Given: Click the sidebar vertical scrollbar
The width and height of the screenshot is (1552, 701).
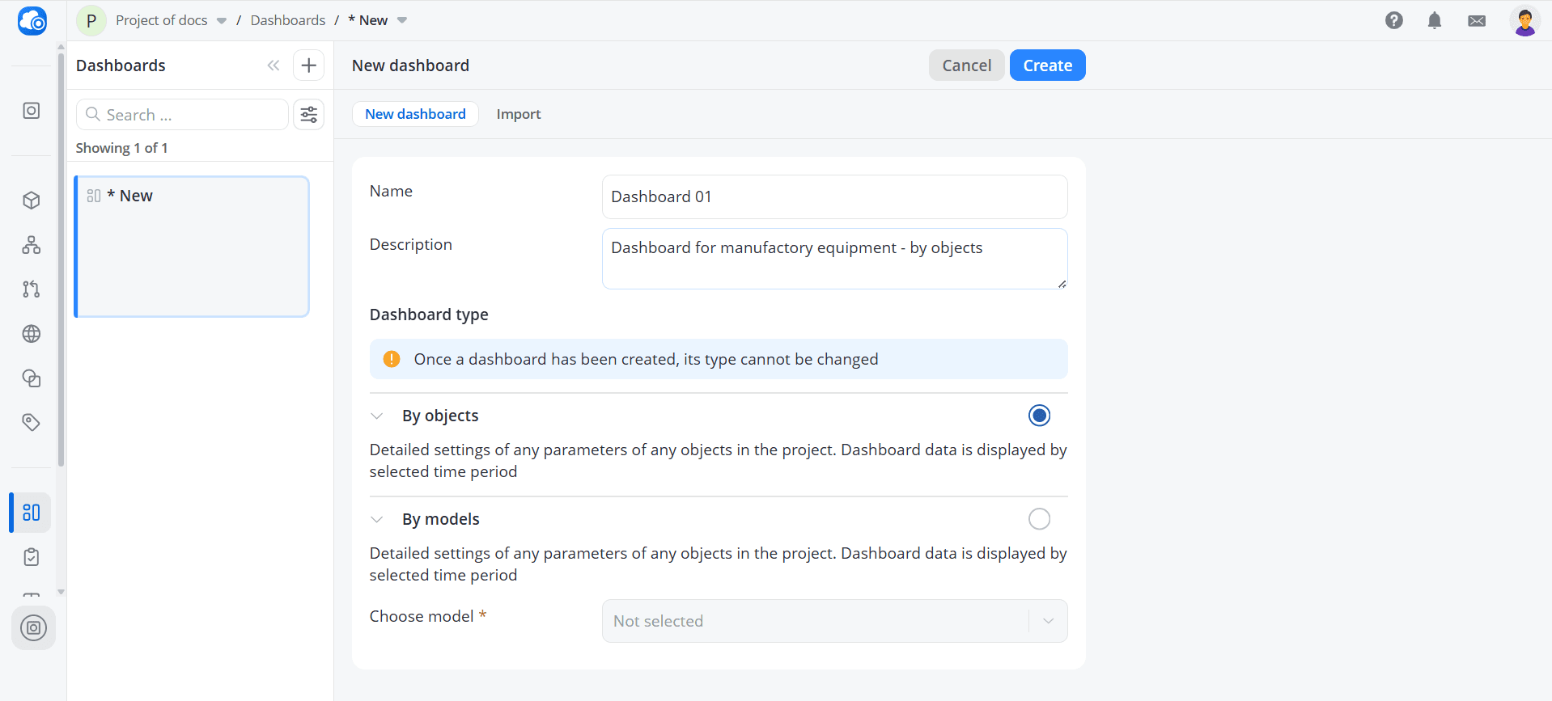Looking at the screenshot, I should click(x=61, y=259).
